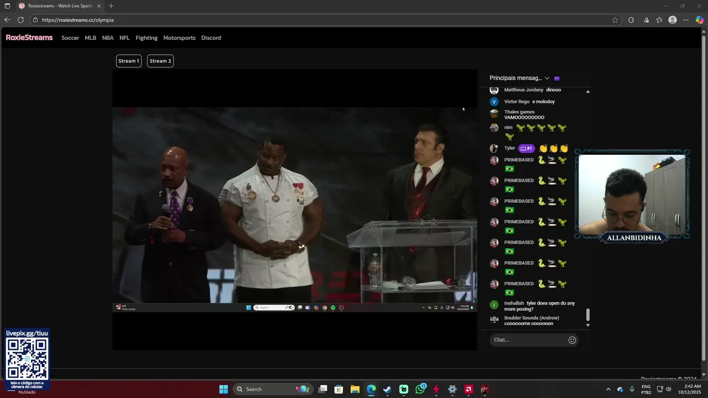The height and width of the screenshot is (398, 708).
Task: Close the Roxiestreams browser tab
Action: pyautogui.click(x=100, y=6)
